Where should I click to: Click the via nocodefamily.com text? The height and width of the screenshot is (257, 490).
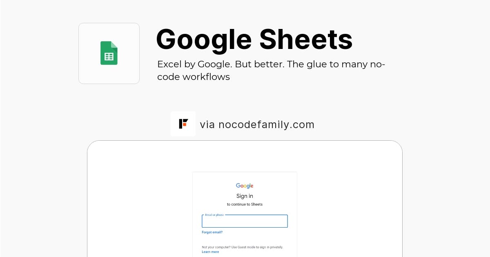tap(257, 124)
